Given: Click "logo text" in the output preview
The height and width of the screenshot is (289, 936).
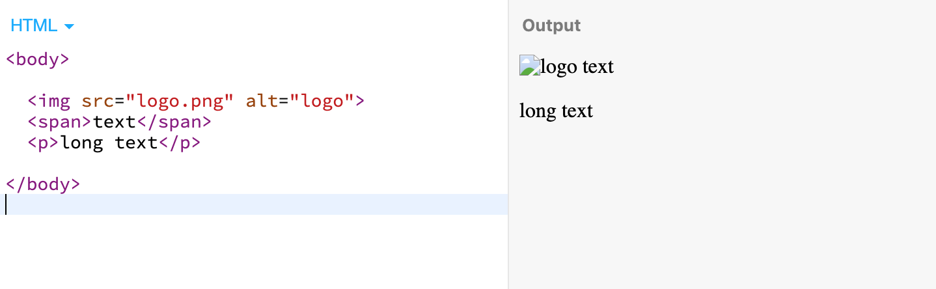Looking at the screenshot, I should pos(577,66).
